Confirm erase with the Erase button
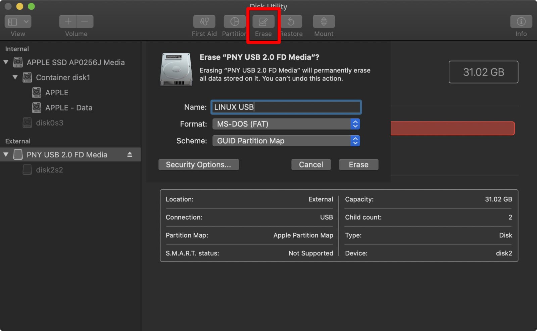537x331 pixels. pyautogui.click(x=358, y=164)
